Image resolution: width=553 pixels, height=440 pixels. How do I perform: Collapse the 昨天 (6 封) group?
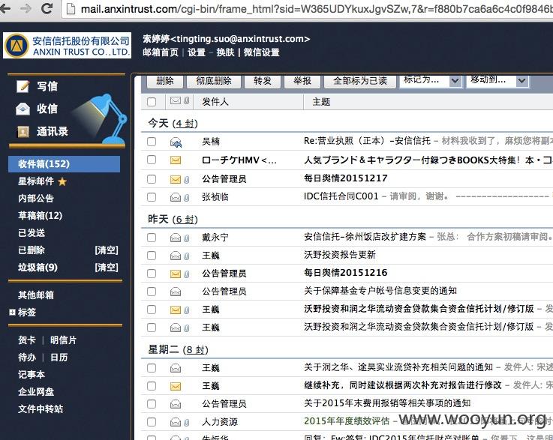click(173, 219)
